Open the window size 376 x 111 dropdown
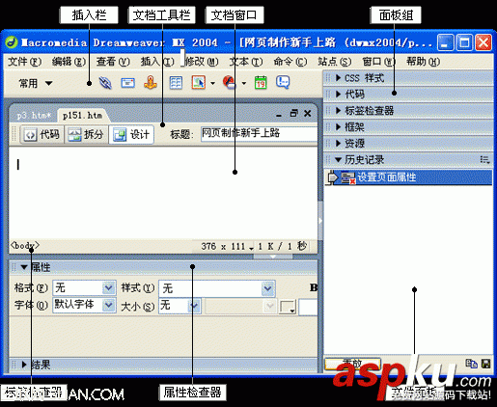The height and width of the screenshot is (407, 497). [227, 247]
